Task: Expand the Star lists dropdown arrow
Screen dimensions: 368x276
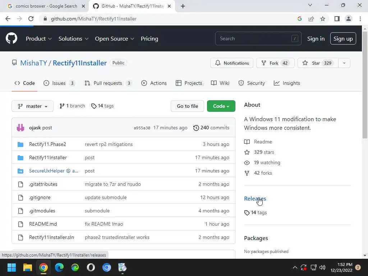Action: tap(344, 63)
